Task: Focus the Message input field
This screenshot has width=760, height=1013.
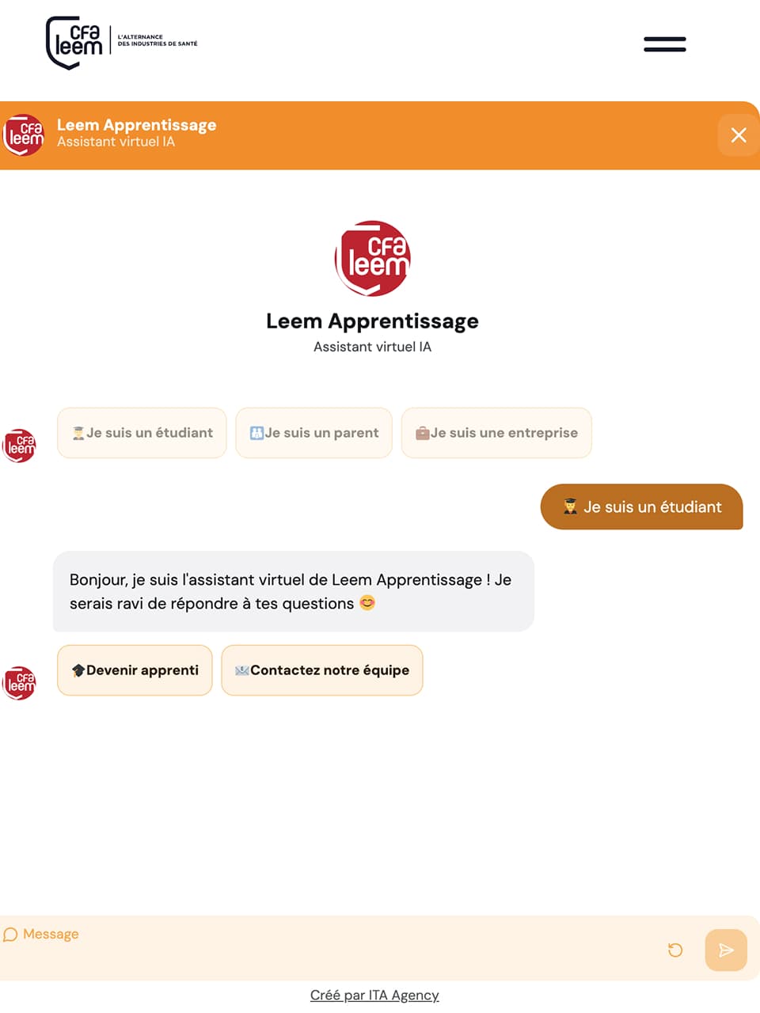Action: [332, 948]
